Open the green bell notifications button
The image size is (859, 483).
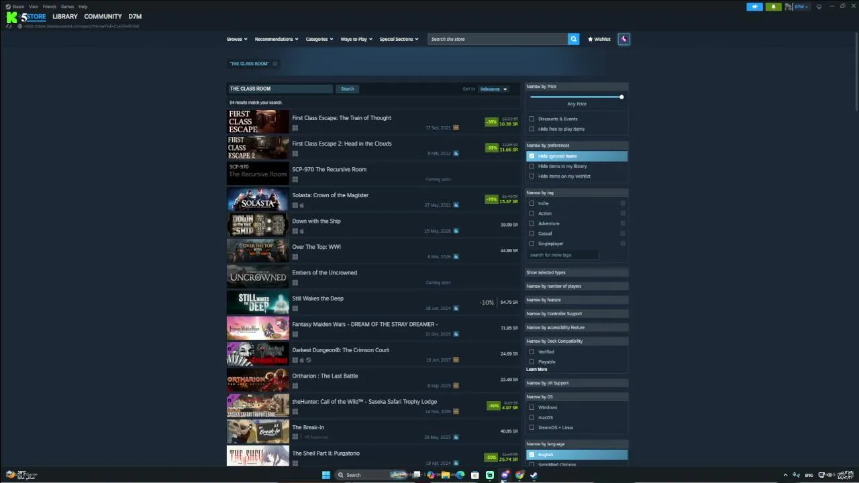(773, 7)
